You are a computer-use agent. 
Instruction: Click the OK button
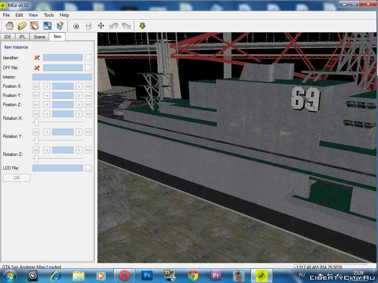pyautogui.click(x=17, y=178)
